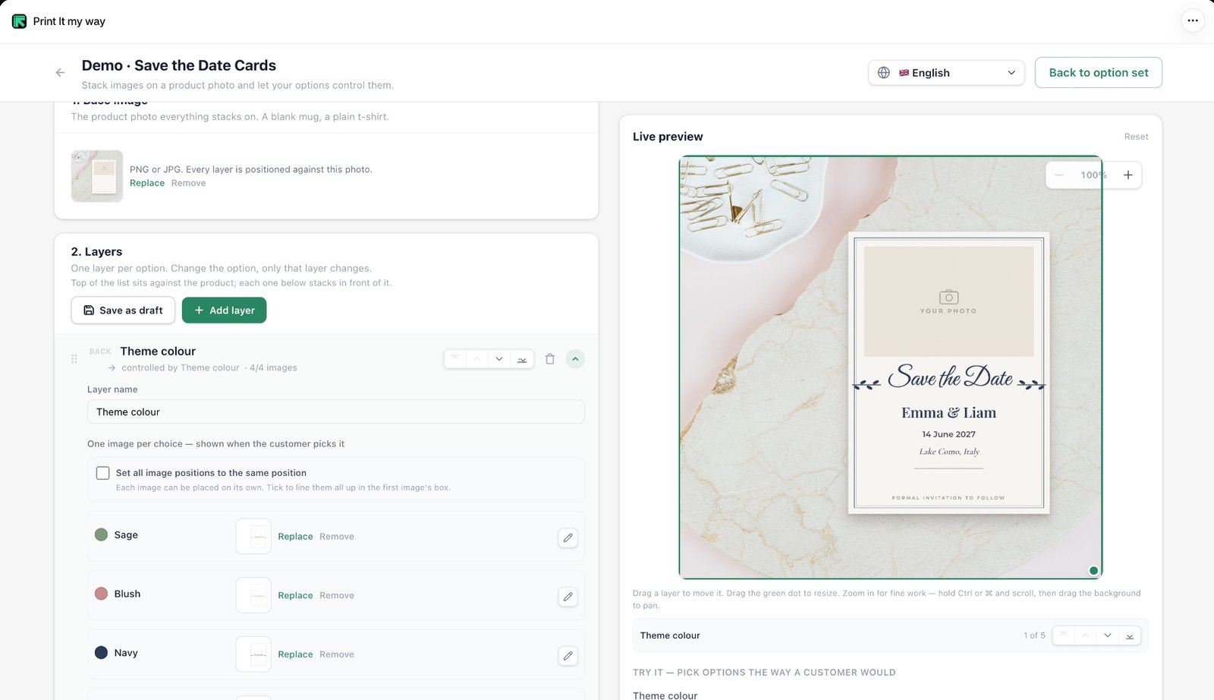The width and height of the screenshot is (1214, 700).
Task: Move Theme colour layer up one in layer list
Action: 476,359
